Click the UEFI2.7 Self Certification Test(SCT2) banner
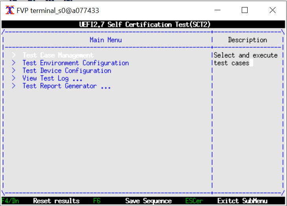This screenshot has height=206, width=287. coord(145,24)
